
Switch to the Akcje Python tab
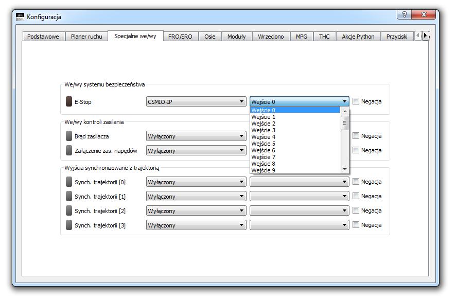tap(358, 37)
